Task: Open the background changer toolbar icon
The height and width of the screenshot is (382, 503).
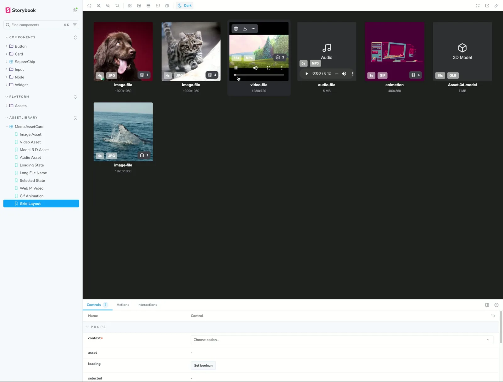Action: [139, 6]
